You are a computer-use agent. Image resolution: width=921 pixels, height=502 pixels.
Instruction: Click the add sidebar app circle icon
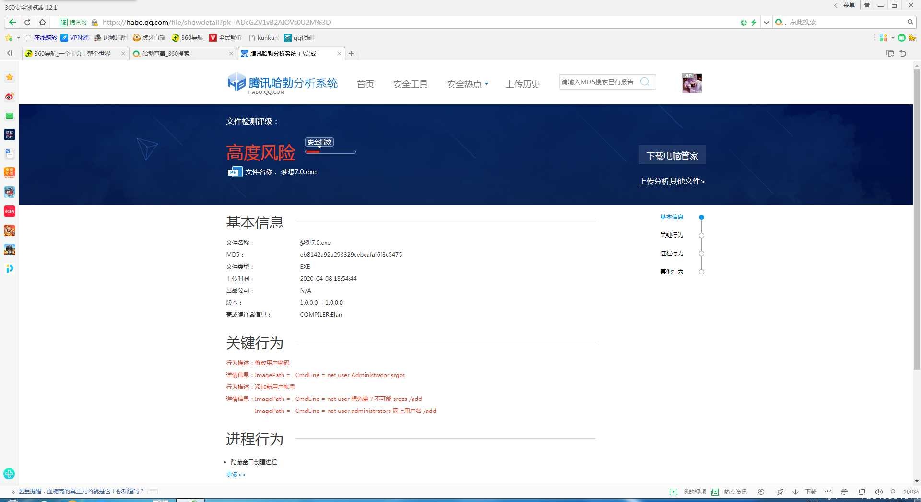tap(9, 474)
